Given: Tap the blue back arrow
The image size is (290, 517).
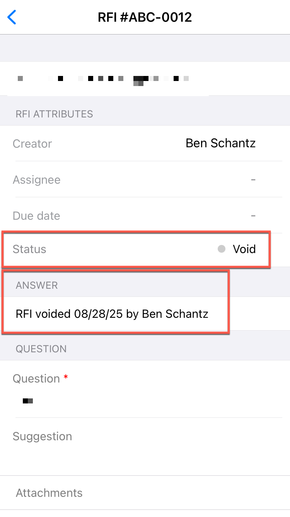Looking at the screenshot, I should 12,17.
